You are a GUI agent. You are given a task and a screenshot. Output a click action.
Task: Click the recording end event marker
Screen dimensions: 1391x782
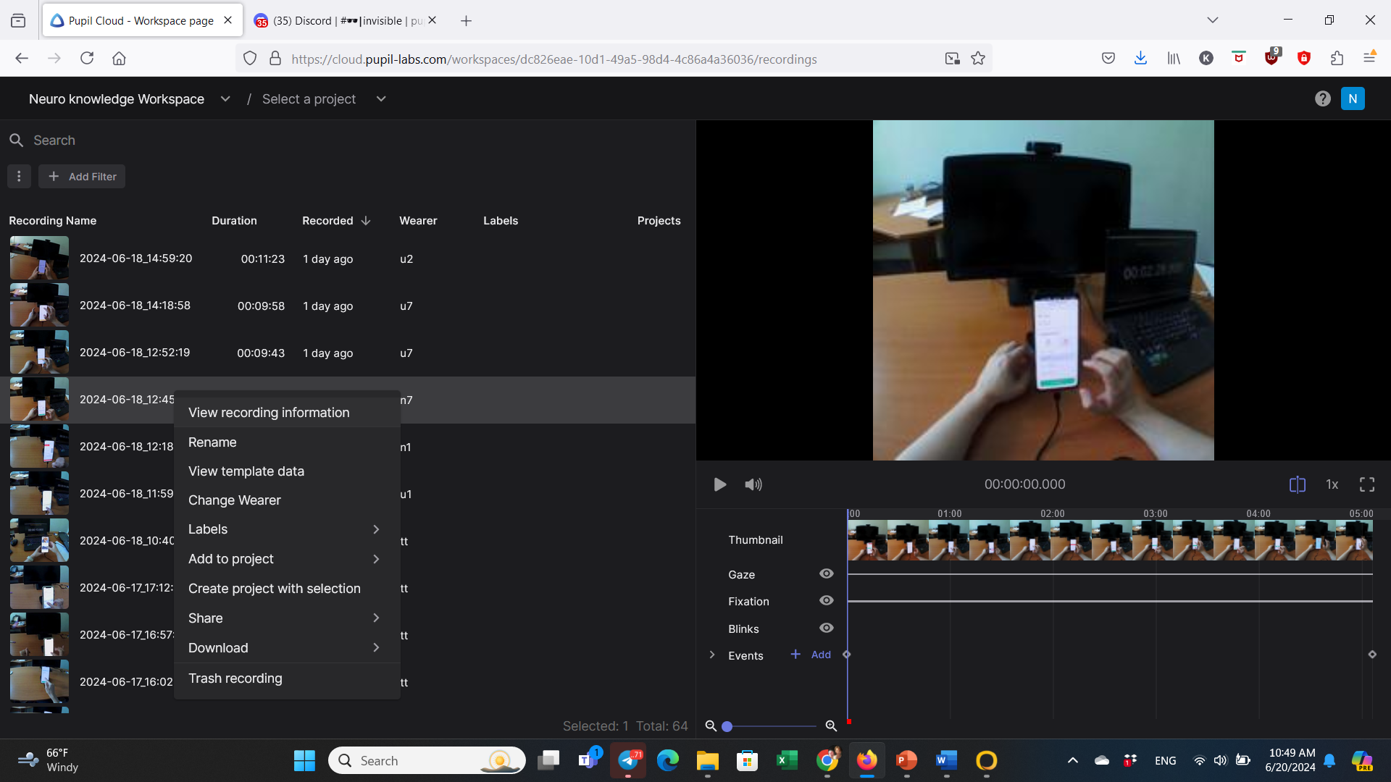click(x=1372, y=655)
